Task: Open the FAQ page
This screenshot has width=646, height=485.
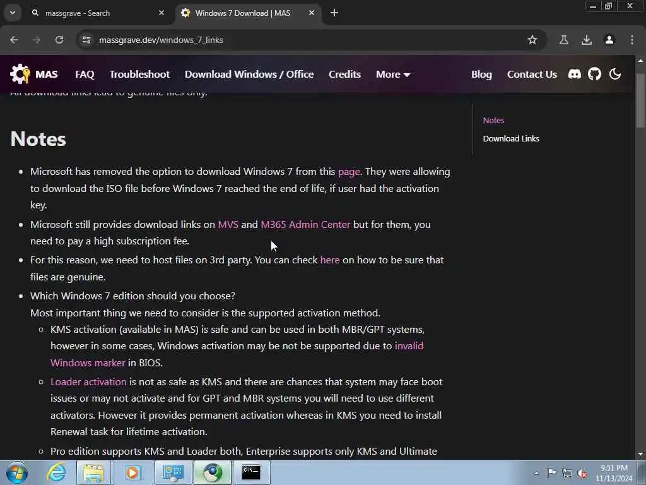Action: point(85,75)
